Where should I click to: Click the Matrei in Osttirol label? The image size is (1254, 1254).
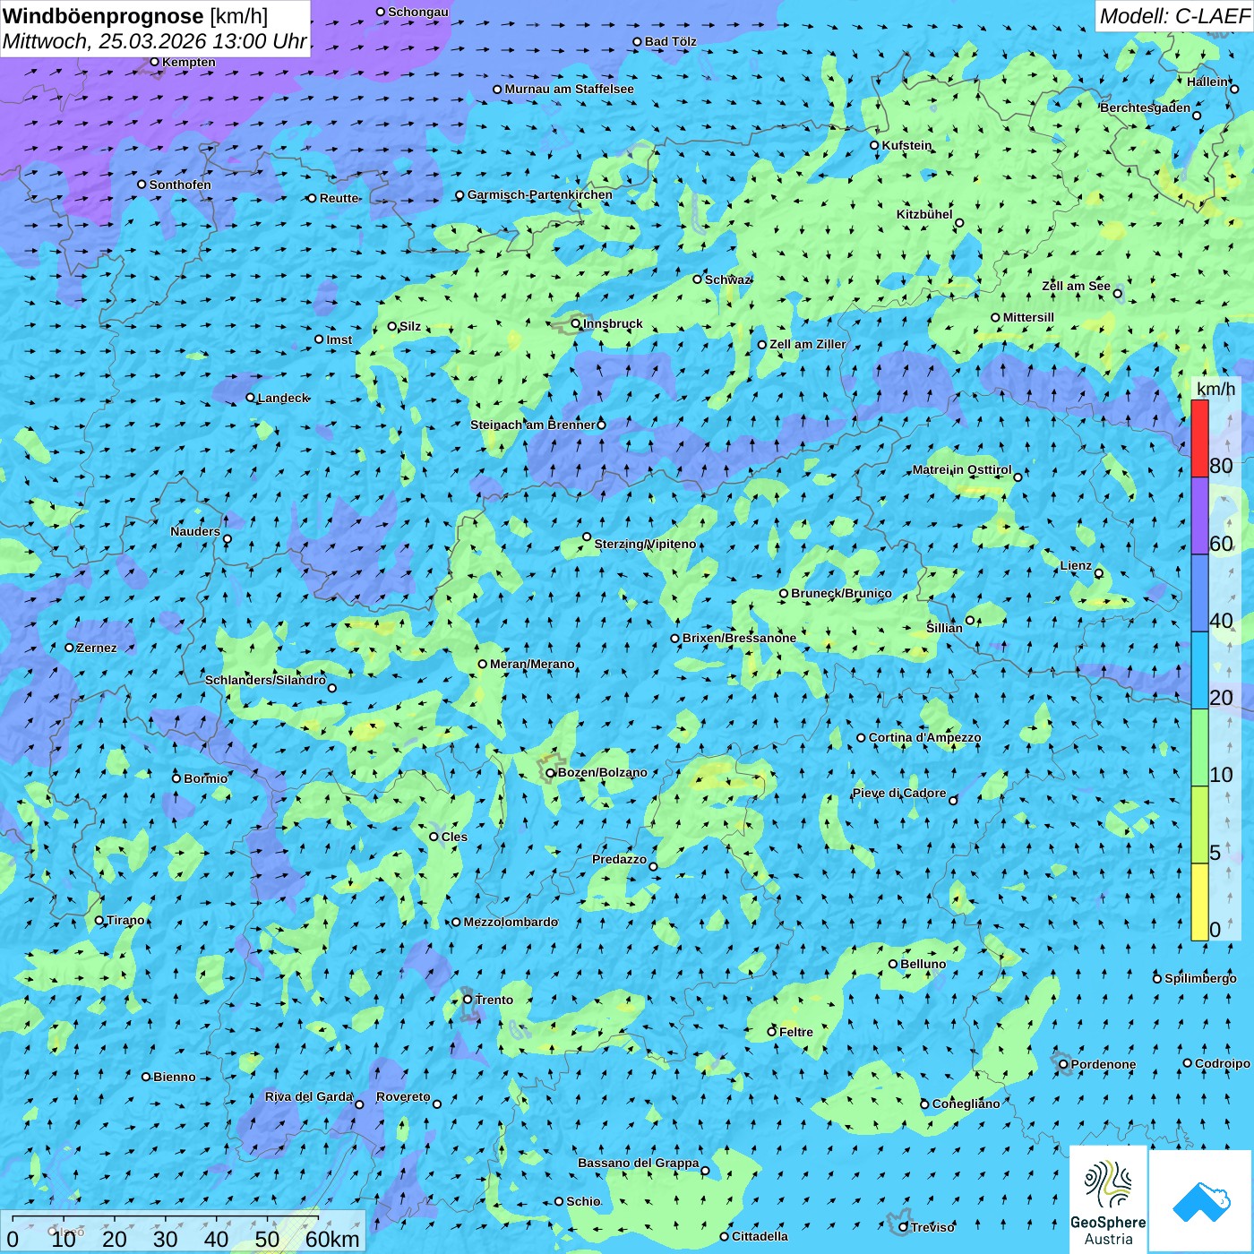(962, 469)
